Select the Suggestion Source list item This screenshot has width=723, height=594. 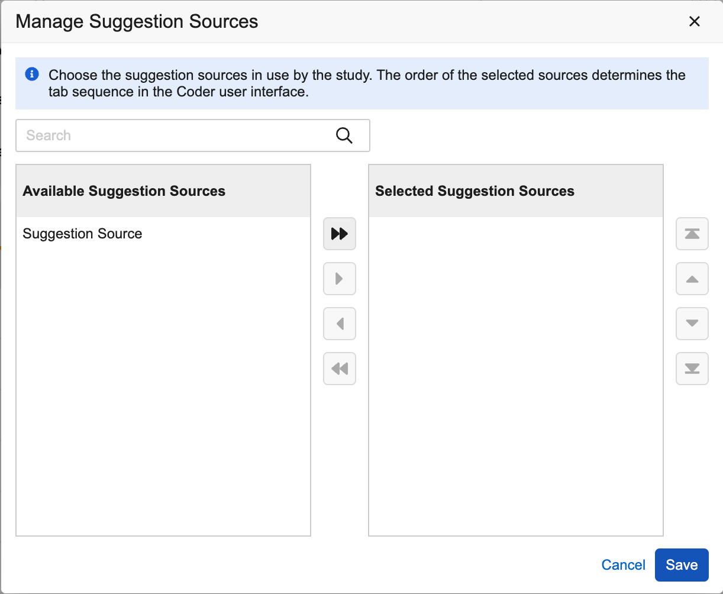82,234
